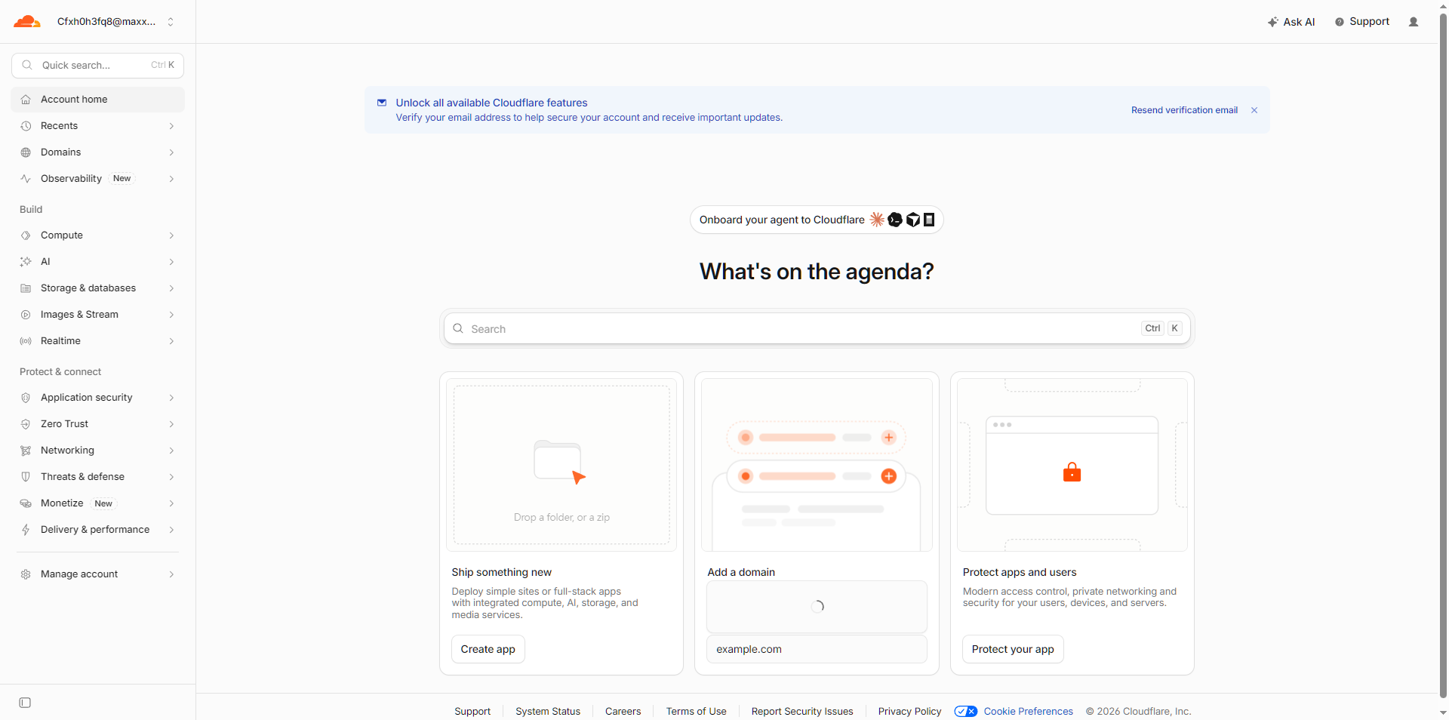Expand the Zero Trust chevron
1449x720 pixels.
171,424
